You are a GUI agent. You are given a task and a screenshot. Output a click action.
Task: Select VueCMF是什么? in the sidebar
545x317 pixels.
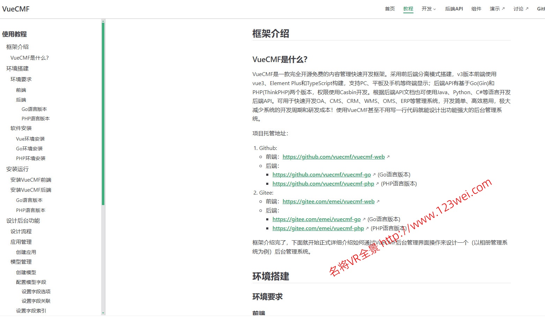point(30,58)
